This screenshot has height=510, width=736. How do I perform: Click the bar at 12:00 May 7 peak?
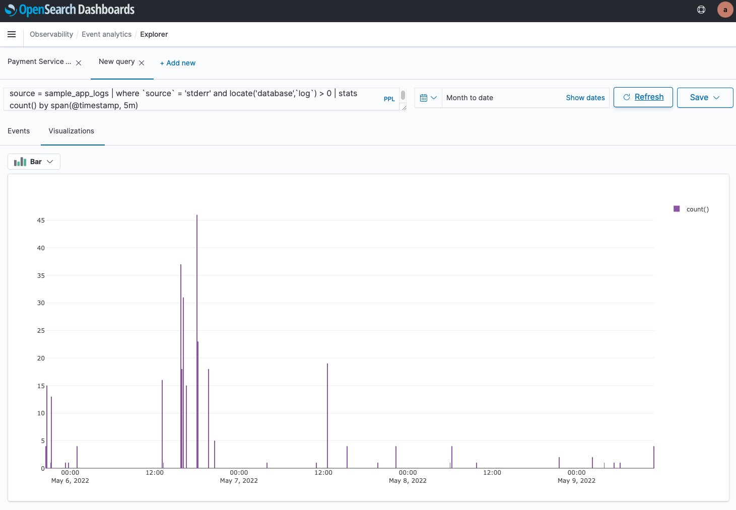pyautogui.click(x=327, y=416)
